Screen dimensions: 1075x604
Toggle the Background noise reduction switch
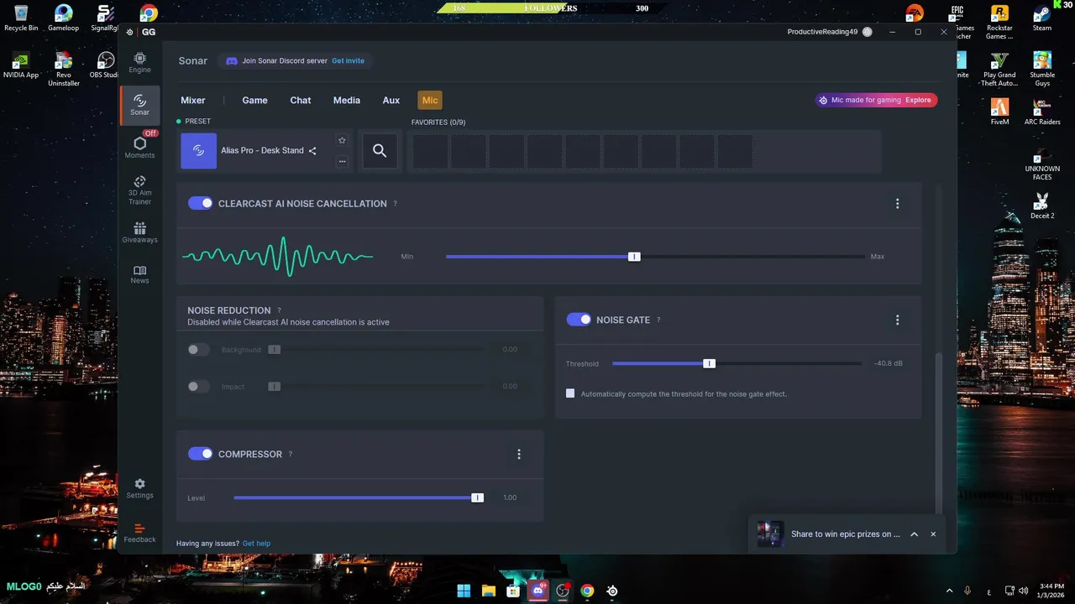pyautogui.click(x=198, y=350)
